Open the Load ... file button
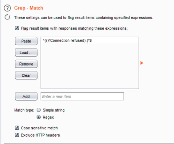Image resolution: width=174 pixels, height=144 pixels. (26, 52)
